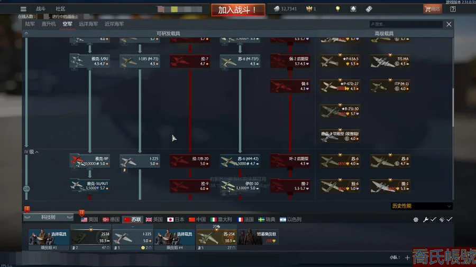Add squad member with plus icon
476x267 pixels.
click(407, 258)
